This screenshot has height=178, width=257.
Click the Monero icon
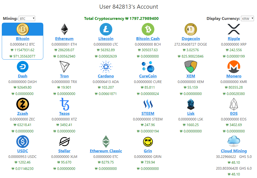234,67
